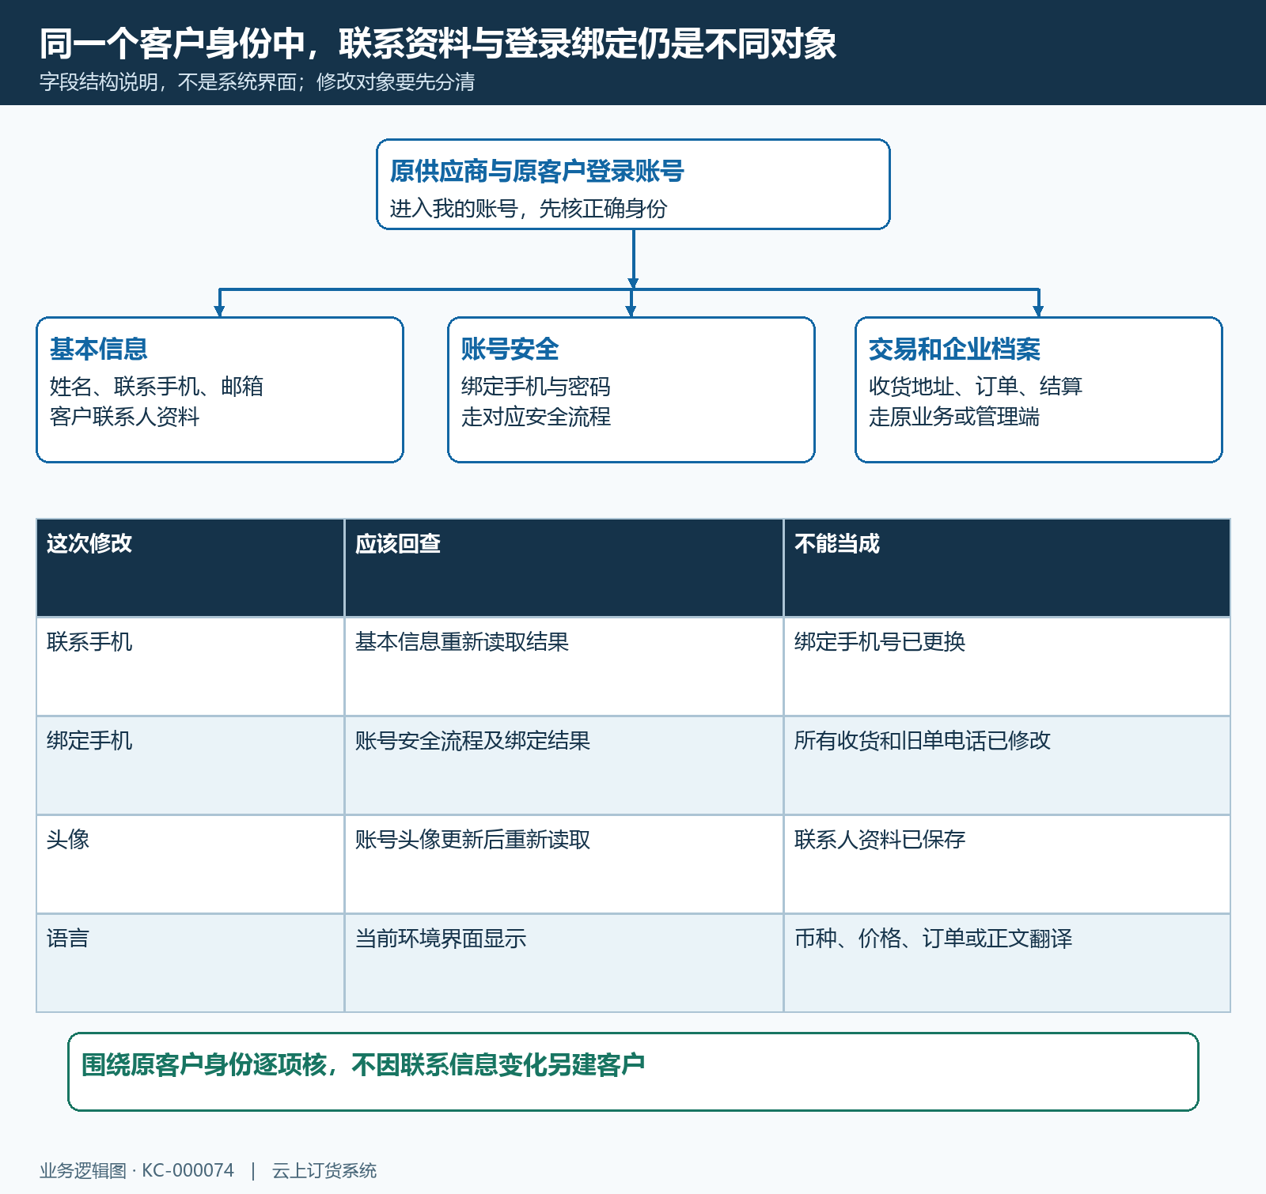1266x1194 pixels.
Task: Select the cell 基本信息重新读取结果
Action: click(564, 667)
